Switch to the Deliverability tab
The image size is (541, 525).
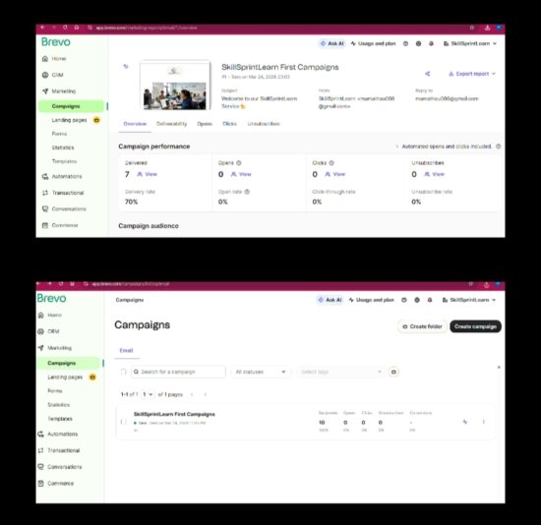(x=171, y=124)
